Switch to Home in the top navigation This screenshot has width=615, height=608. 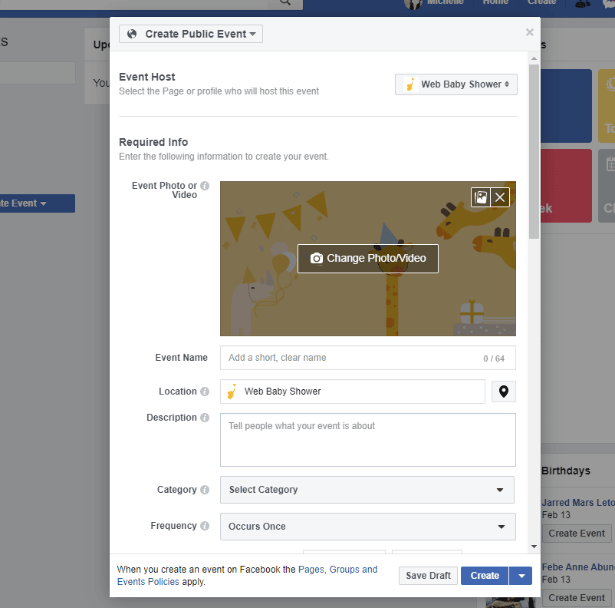(495, 2)
